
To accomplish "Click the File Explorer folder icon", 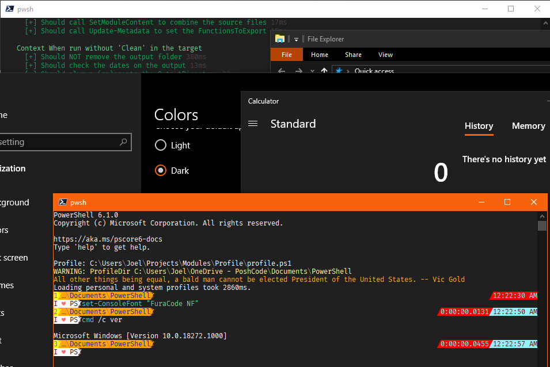I will pos(279,39).
